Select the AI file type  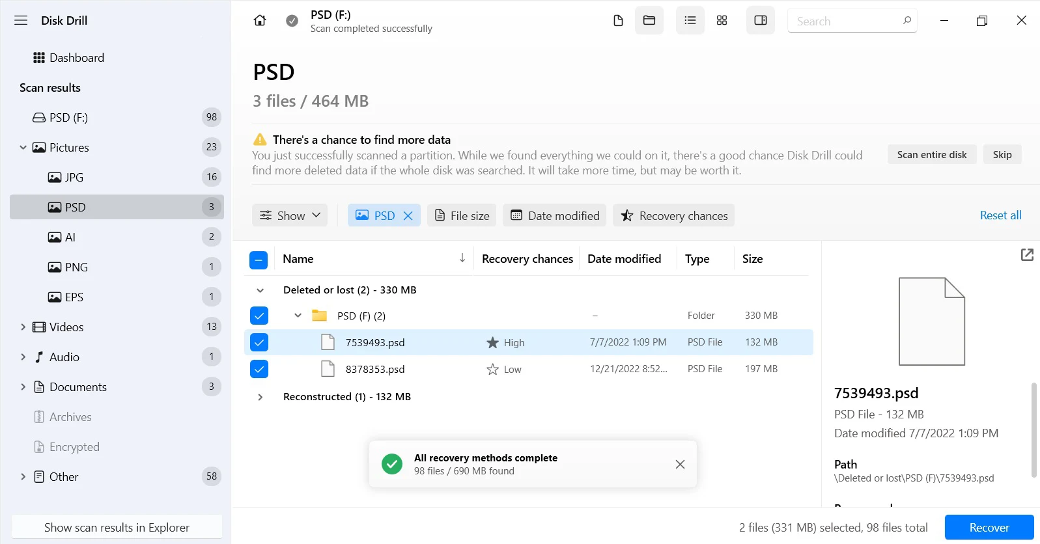click(117, 237)
